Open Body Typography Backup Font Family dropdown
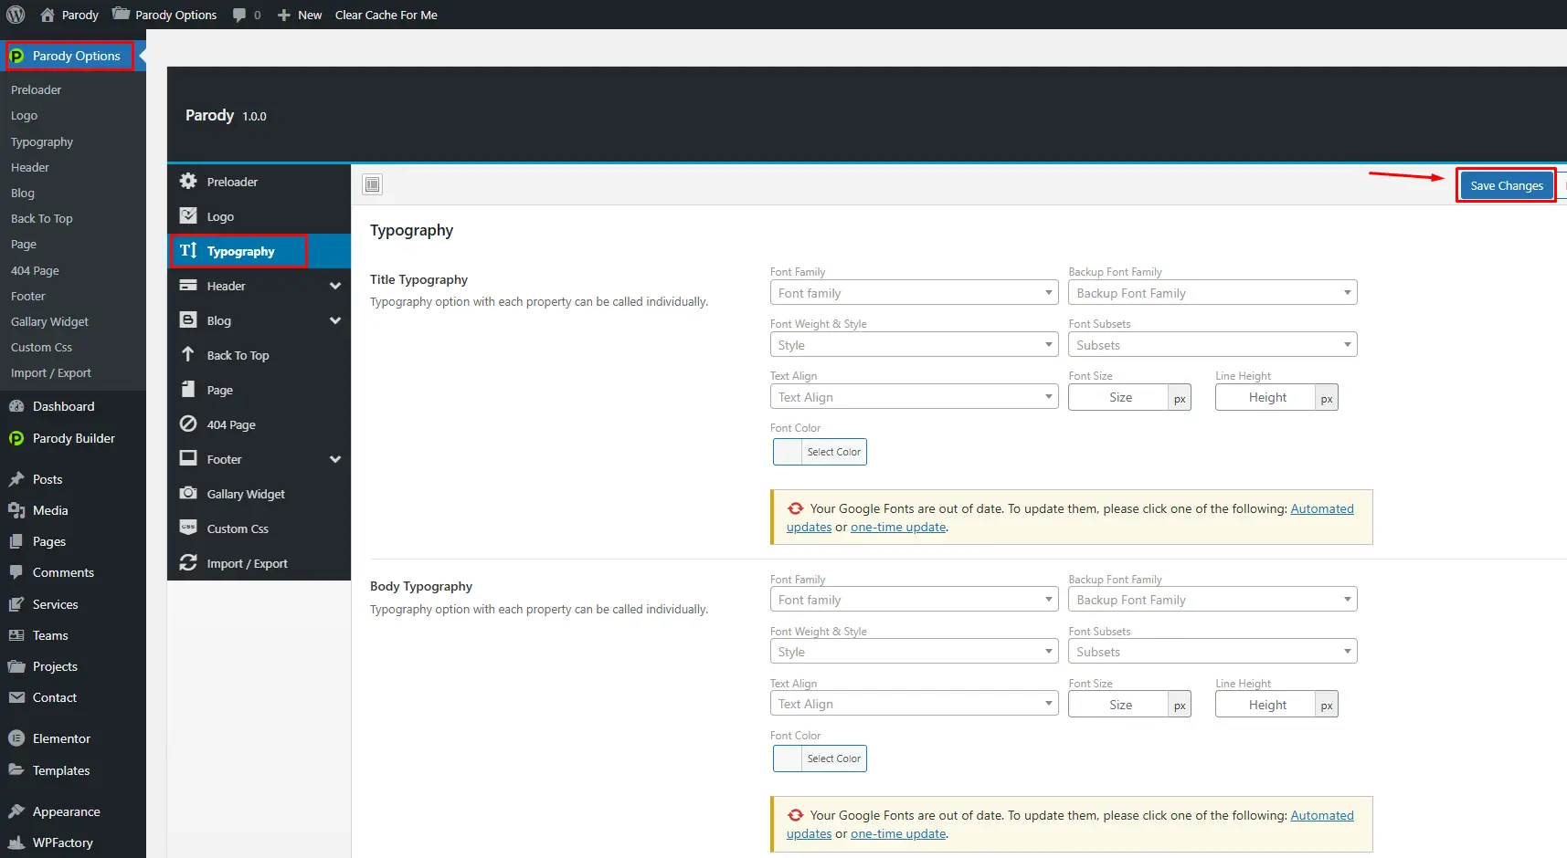 tap(1212, 600)
